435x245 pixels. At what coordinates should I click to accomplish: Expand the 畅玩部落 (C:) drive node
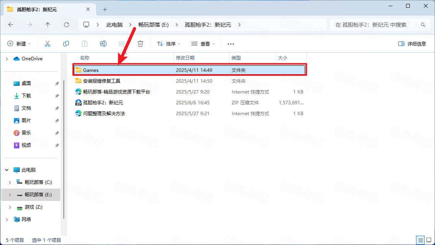pos(10,182)
